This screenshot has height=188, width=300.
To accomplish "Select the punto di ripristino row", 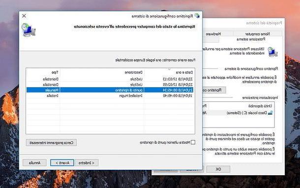I will tap(110, 90).
